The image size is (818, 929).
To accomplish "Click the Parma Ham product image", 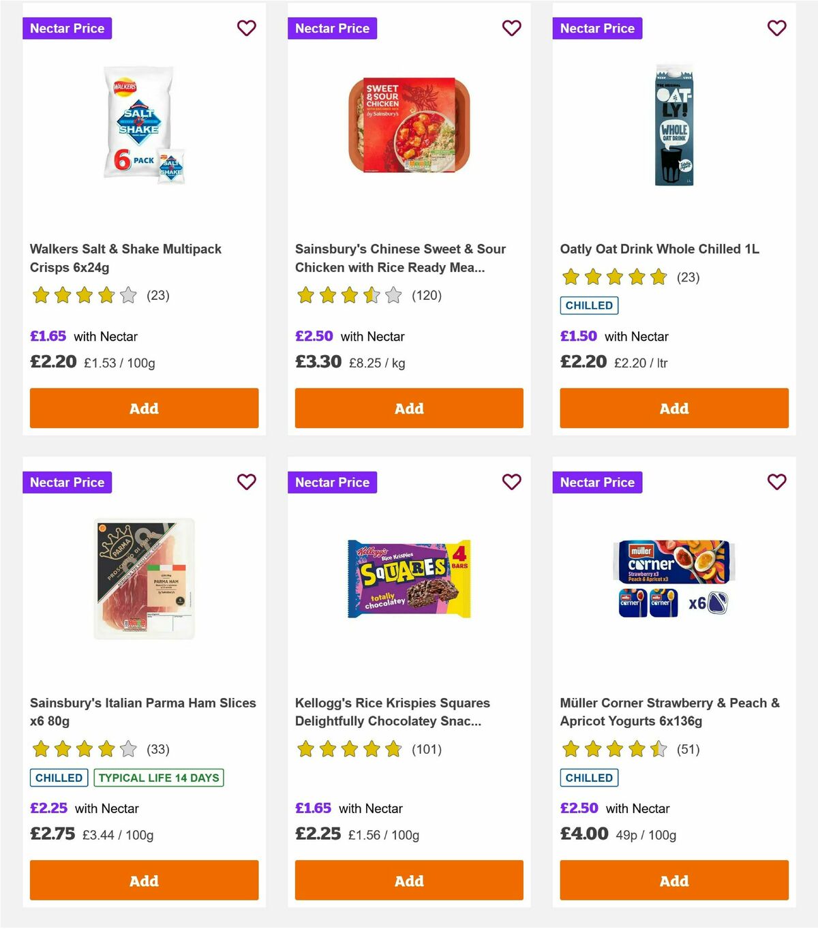I will (144, 576).
